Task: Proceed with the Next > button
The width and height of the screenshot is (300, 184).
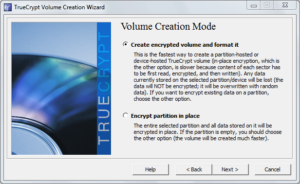Action: point(230,169)
